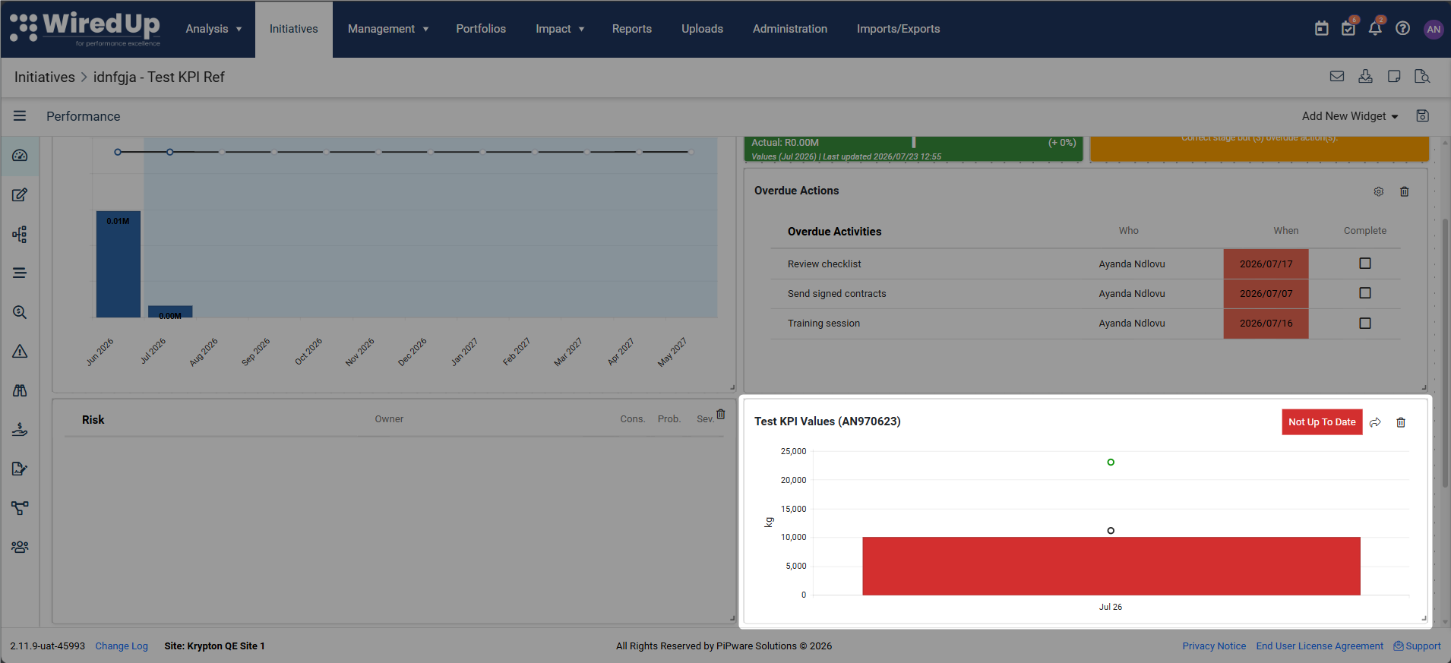Click the hierarchy tree sidebar icon
The width and height of the screenshot is (1451, 663).
coord(20,234)
